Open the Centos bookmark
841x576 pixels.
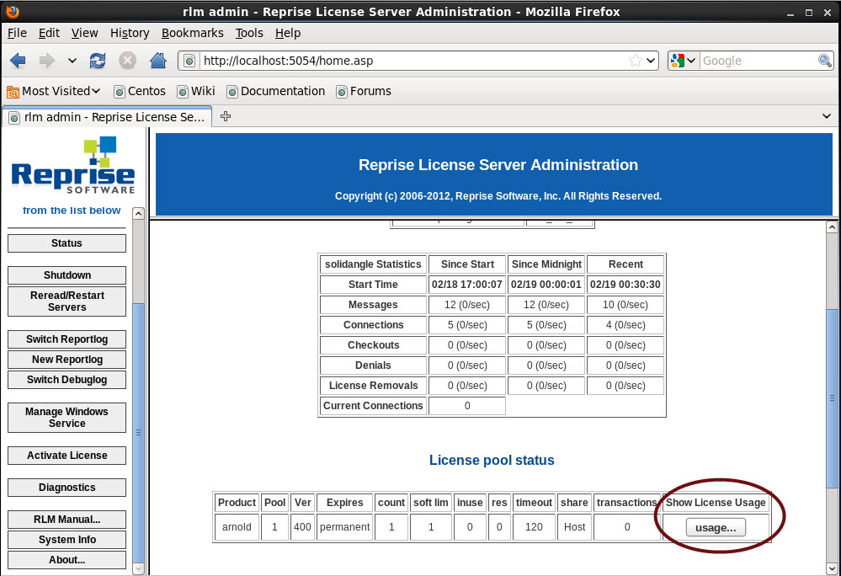[140, 91]
